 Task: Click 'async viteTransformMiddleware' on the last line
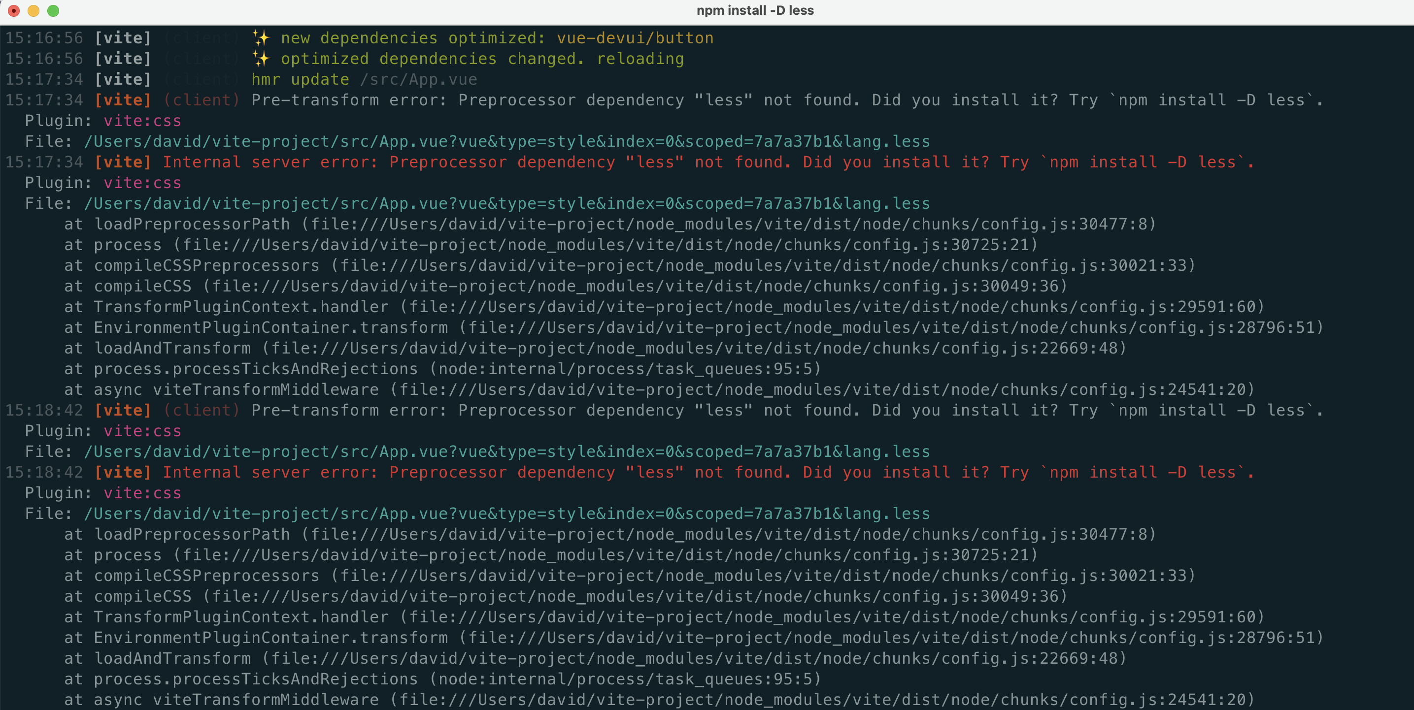[236, 700]
